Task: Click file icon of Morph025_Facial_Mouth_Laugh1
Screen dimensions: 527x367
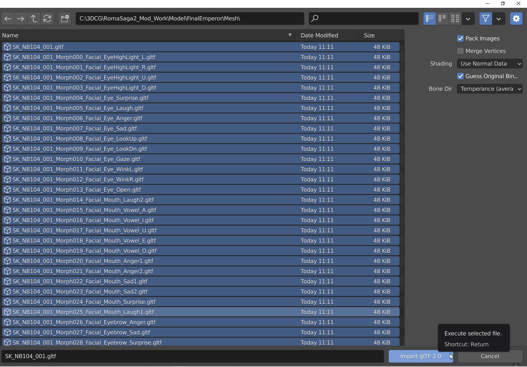Action: coord(7,312)
